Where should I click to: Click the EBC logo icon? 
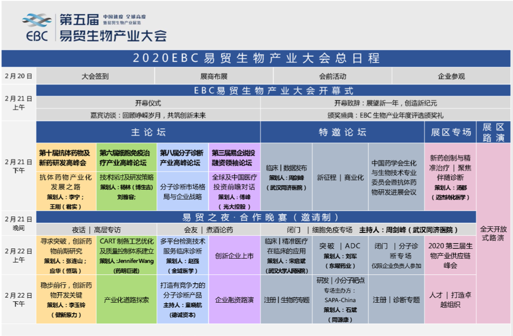pos(37,27)
